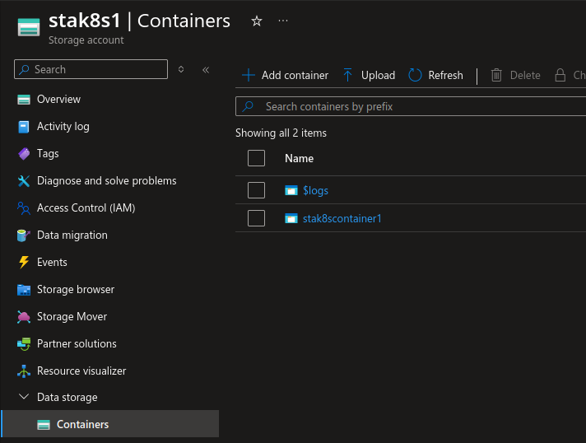Image resolution: width=586 pixels, height=443 pixels.
Task: Click the Refresh button label
Action: click(x=445, y=75)
